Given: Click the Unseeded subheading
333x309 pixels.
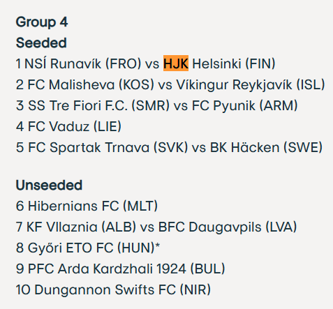Looking at the screenshot, I should 49,185.
